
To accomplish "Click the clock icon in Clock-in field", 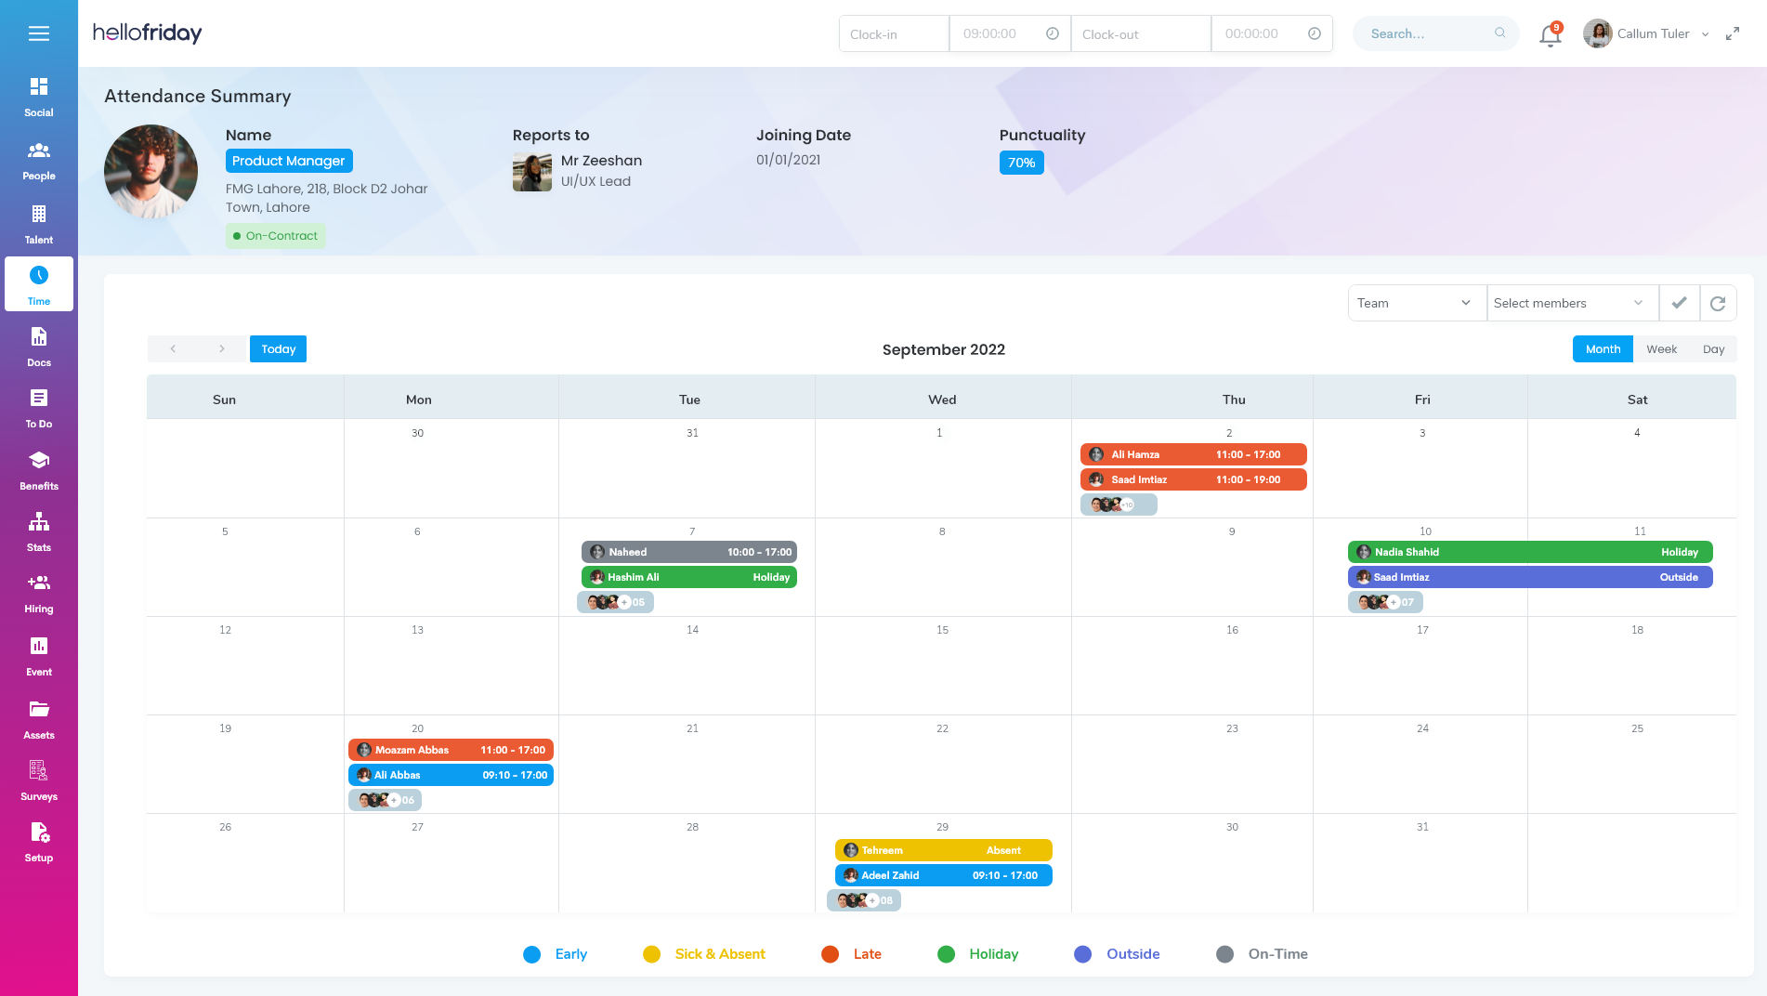I will [x=1052, y=33].
